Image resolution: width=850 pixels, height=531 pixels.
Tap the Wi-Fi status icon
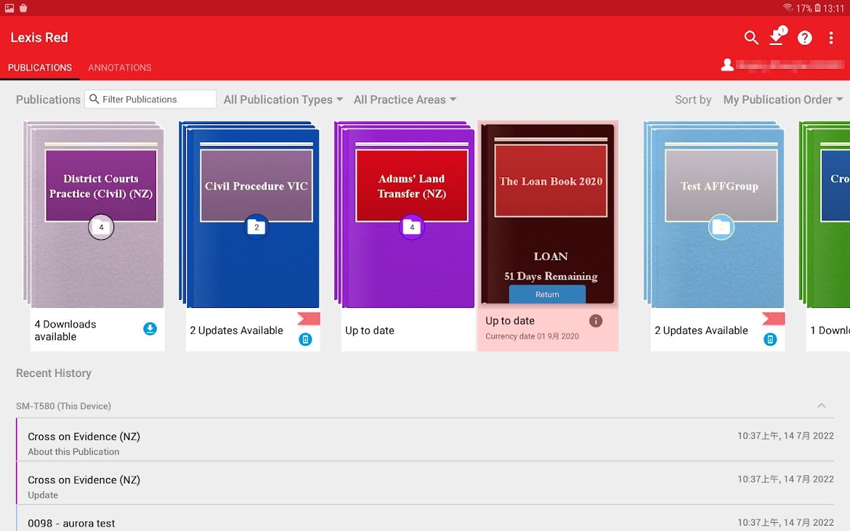[x=788, y=8]
